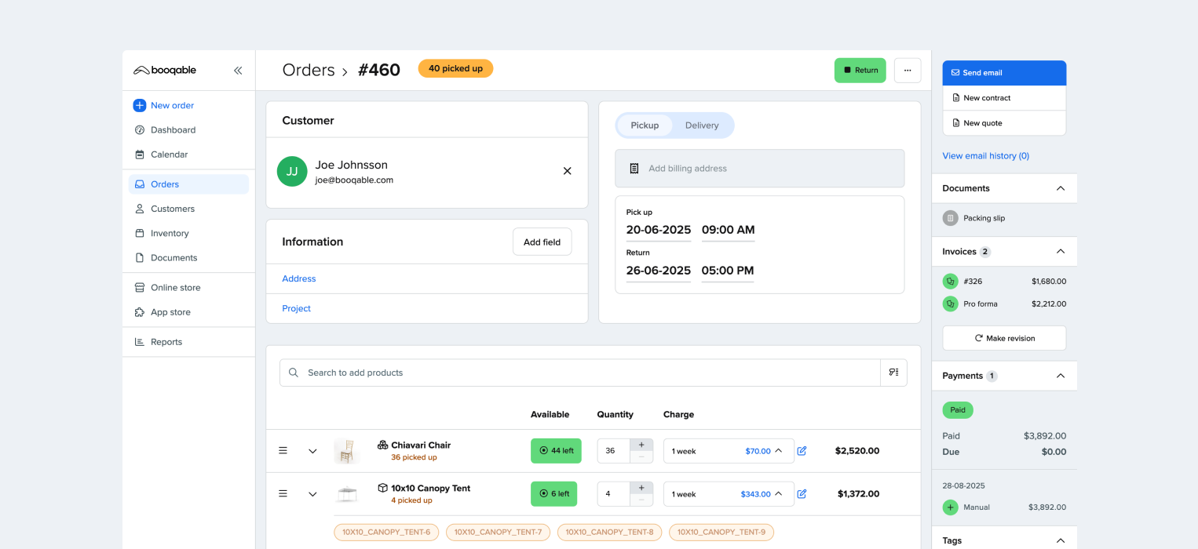Viewport: 1198px width, 549px height.
Task: Click the JJ customer avatar
Action: (x=292, y=171)
